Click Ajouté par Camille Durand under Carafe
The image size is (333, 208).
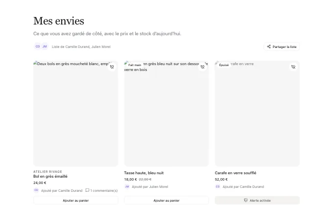click(x=243, y=187)
